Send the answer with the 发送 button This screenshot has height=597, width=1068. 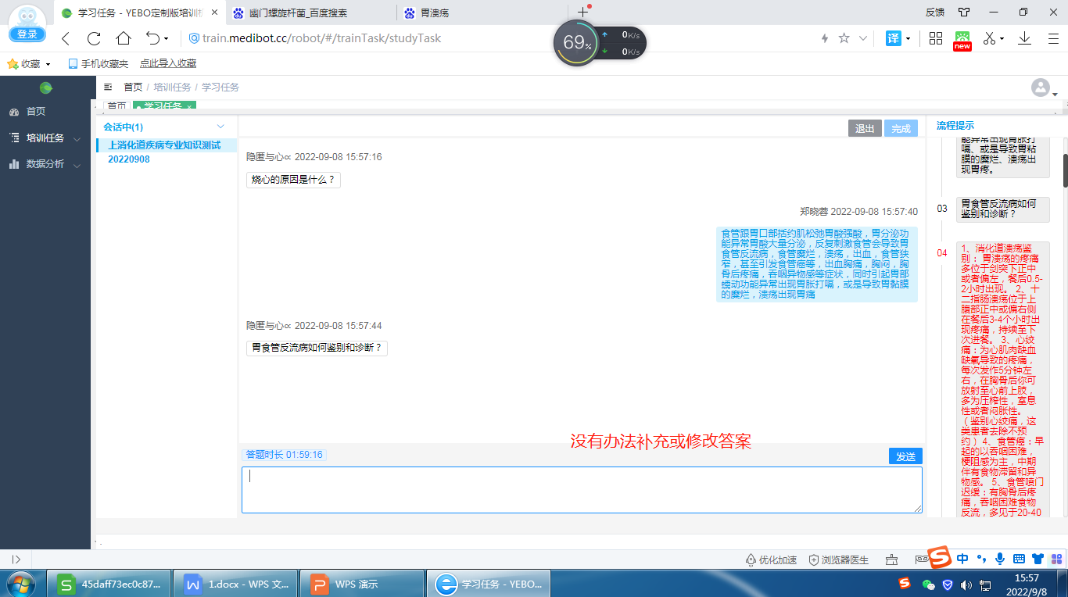pos(905,456)
